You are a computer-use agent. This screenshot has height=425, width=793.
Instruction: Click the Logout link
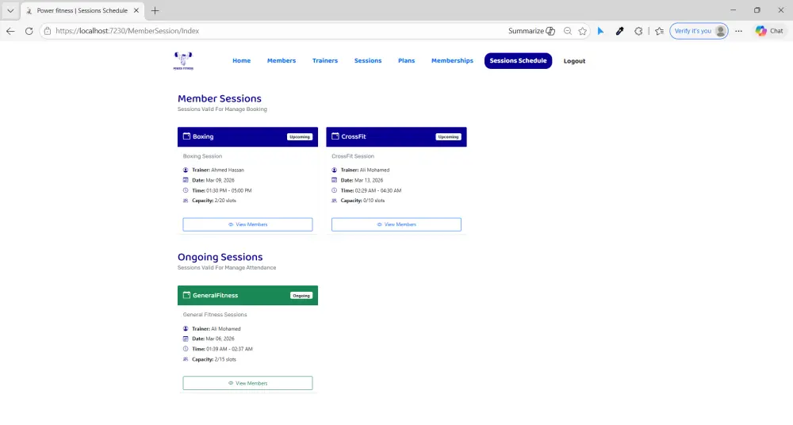pyautogui.click(x=574, y=61)
